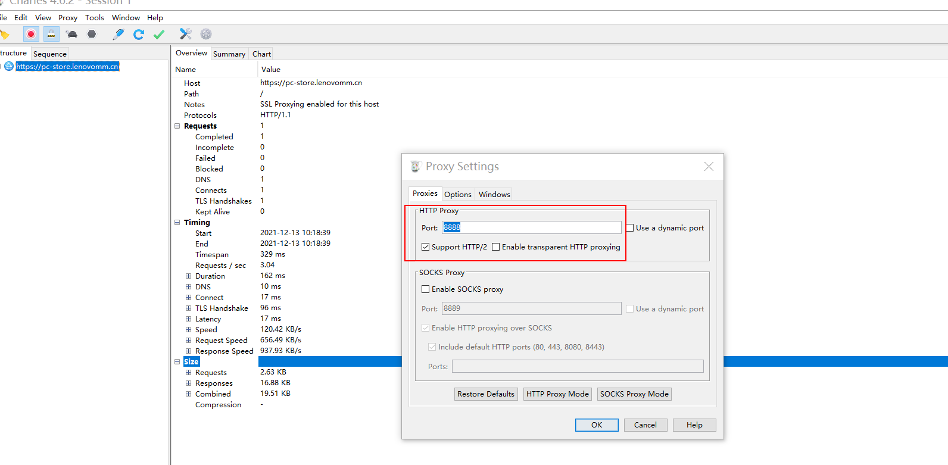Uncheck Support HTTP/2 checkbox
This screenshot has height=465, width=948.
[x=425, y=247]
